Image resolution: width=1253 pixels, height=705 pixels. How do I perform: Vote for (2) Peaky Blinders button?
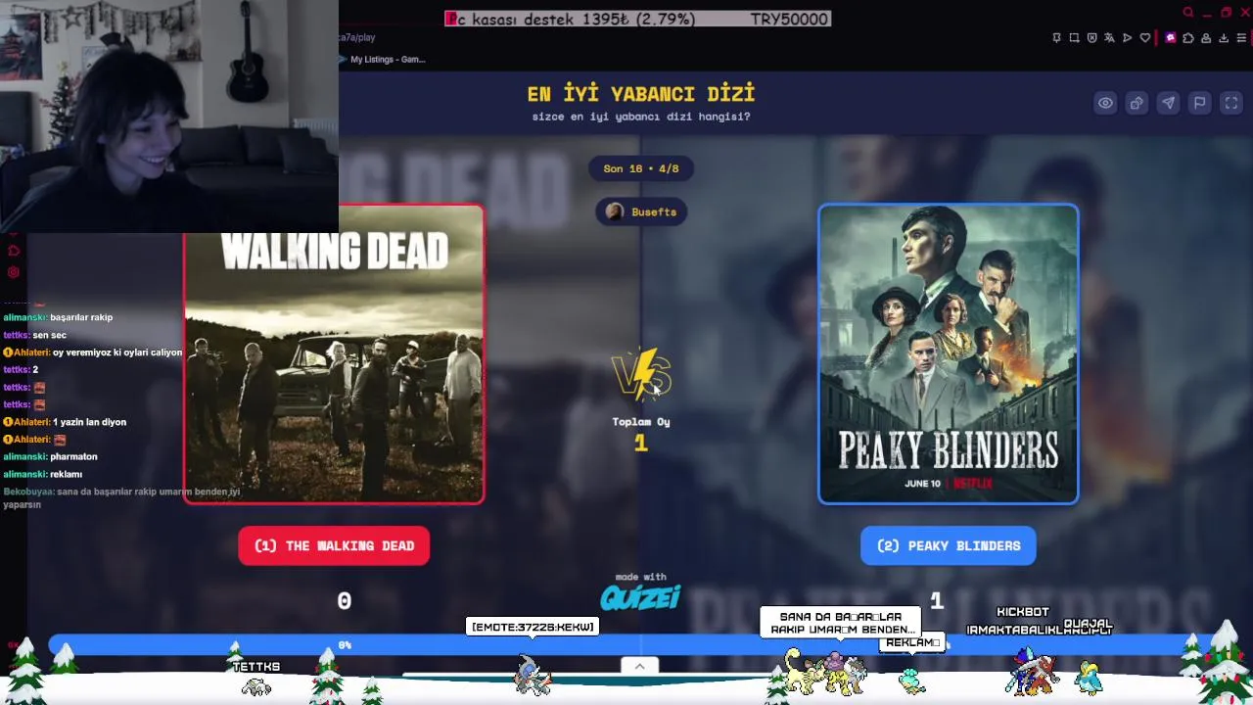coord(949,545)
